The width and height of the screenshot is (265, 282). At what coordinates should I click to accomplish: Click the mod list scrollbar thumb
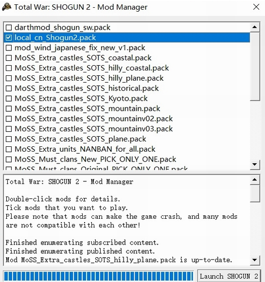tap(255, 66)
